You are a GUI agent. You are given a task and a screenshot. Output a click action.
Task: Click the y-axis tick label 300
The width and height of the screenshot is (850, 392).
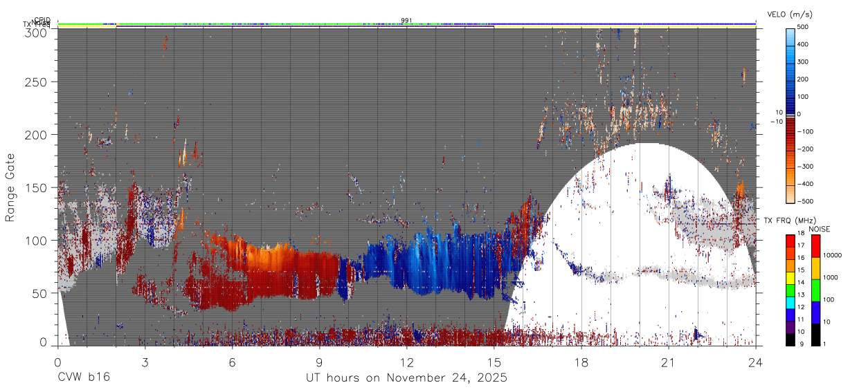pos(37,32)
